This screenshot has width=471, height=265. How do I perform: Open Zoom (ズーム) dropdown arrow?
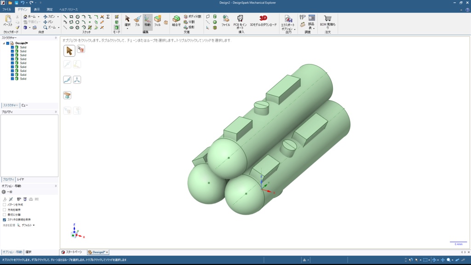(x=58, y=28)
